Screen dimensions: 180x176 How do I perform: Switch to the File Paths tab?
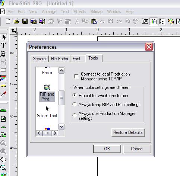pos(60,59)
